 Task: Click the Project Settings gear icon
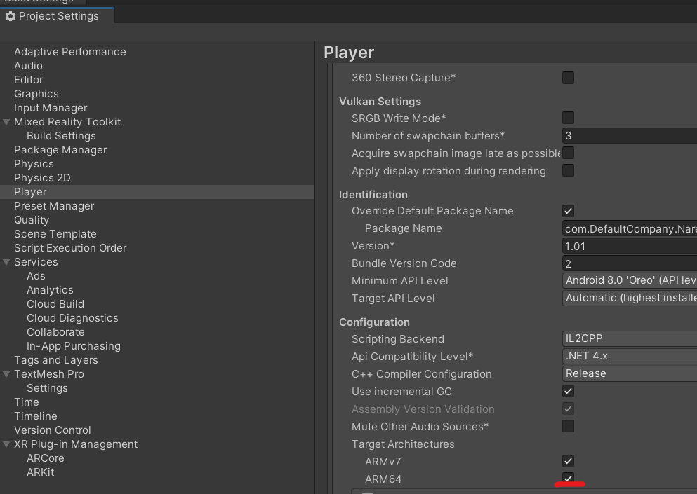[x=11, y=16]
